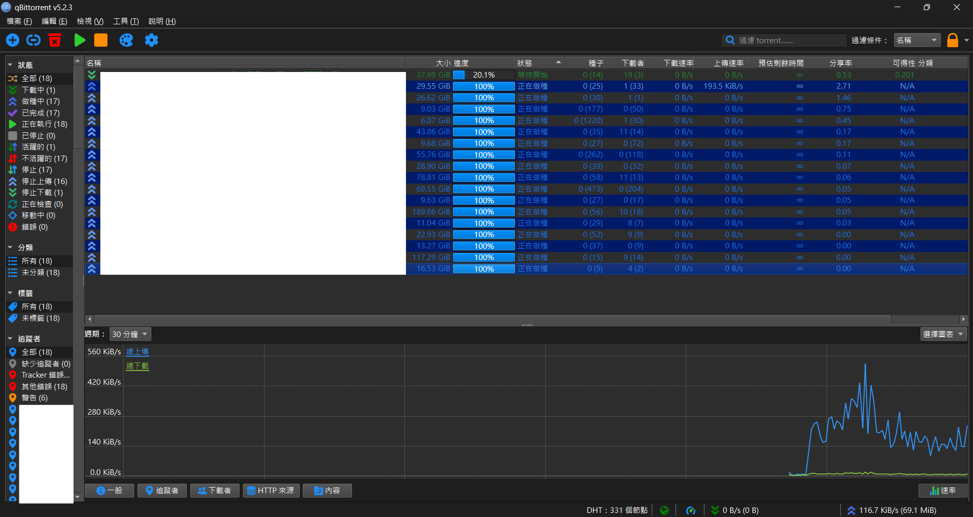Open the 檢視 menu

(90, 21)
